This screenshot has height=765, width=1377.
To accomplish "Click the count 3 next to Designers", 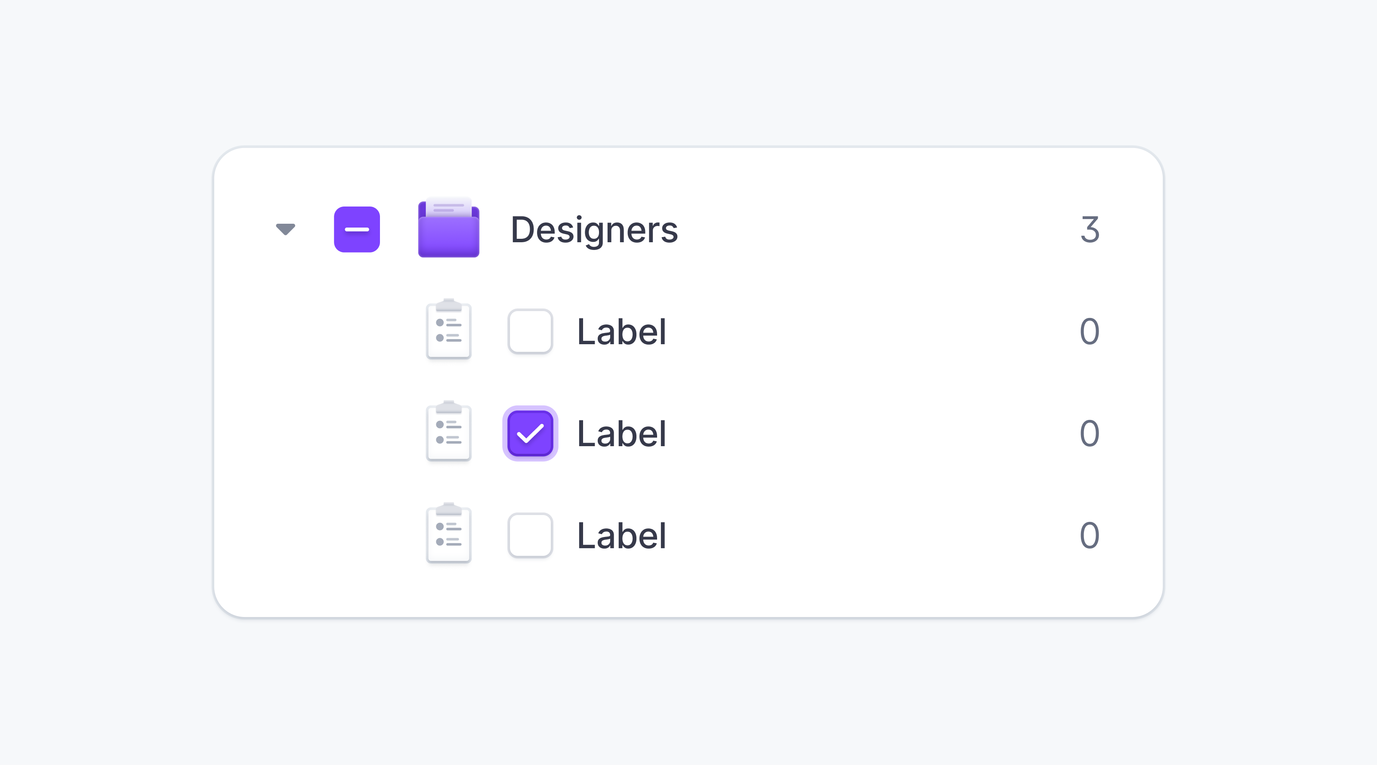I will coord(1090,230).
